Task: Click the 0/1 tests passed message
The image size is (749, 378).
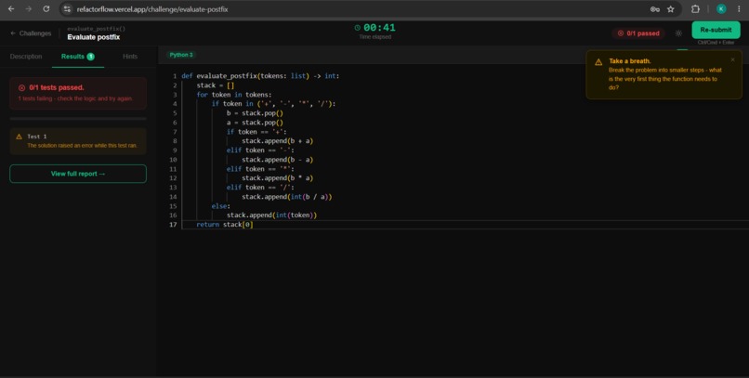Action: (x=57, y=88)
